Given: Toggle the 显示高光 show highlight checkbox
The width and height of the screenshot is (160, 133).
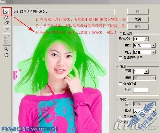Looking at the screenshot, I should tap(120, 117).
